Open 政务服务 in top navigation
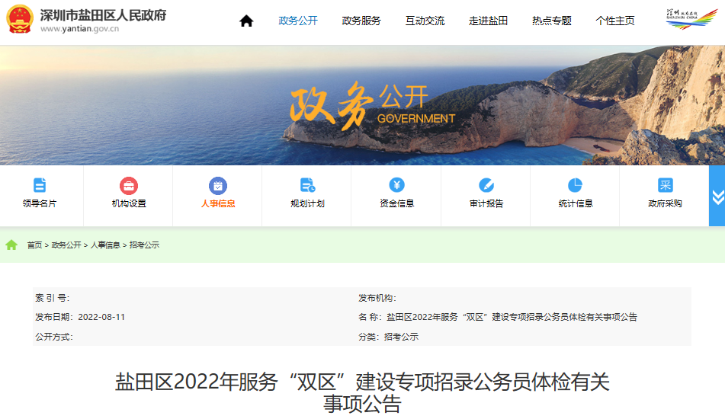Image resolution: width=725 pixels, height=419 pixels. click(x=361, y=21)
